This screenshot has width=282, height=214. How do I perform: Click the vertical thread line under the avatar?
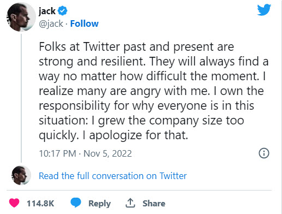(x=21, y=98)
